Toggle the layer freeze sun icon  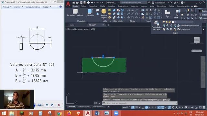click(167, 22)
